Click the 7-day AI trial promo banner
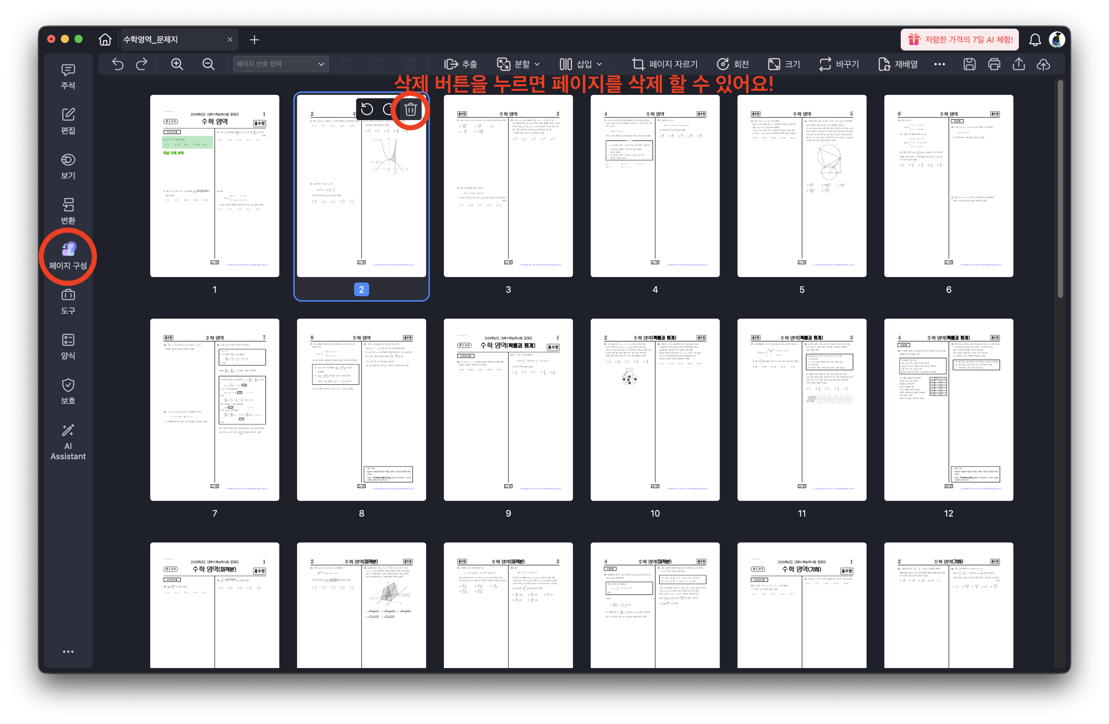This screenshot has width=1109, height=724. coord(959,40)
